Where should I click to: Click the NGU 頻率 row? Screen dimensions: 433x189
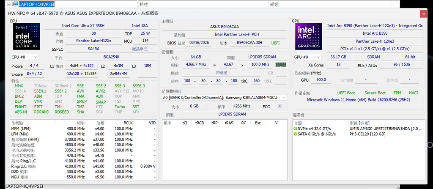83,177
